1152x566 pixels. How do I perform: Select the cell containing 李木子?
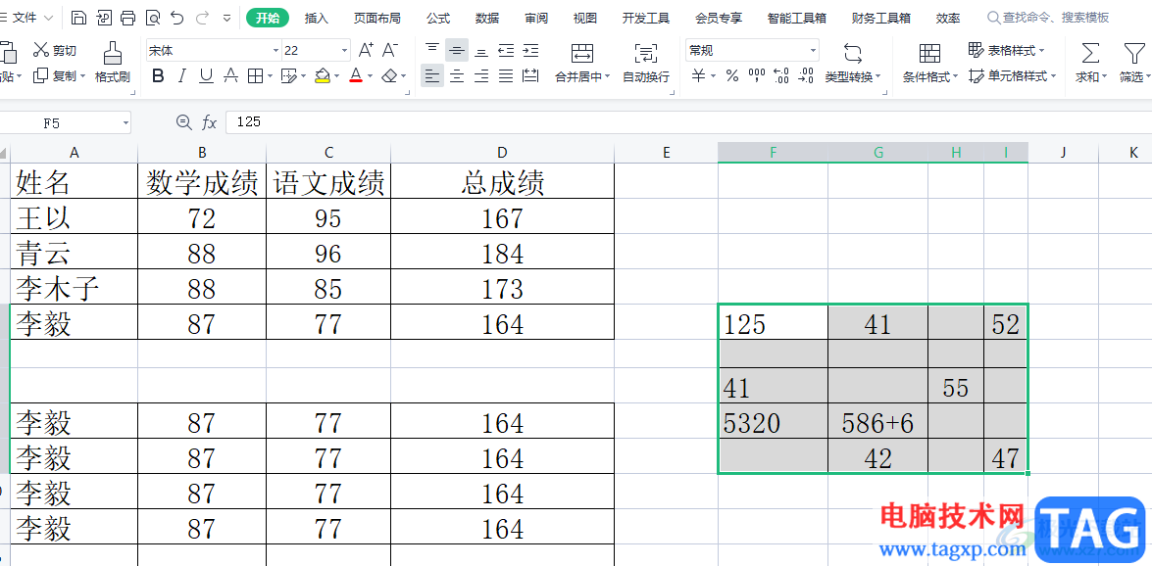75,288
